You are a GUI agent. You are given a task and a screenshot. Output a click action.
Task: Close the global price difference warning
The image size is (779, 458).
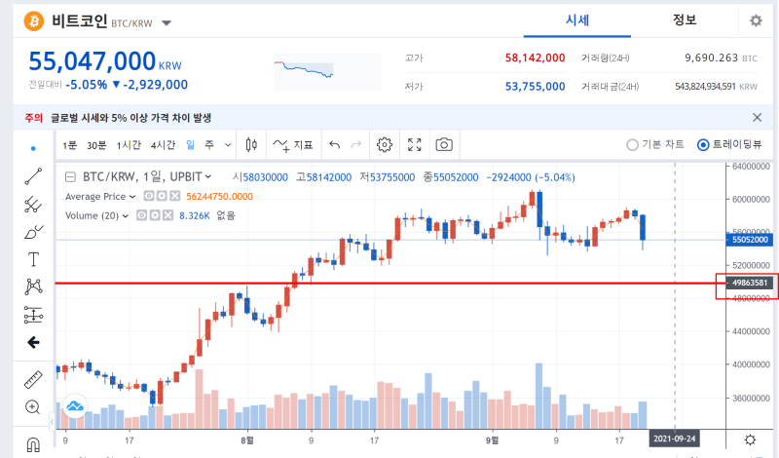coord(758,117)
